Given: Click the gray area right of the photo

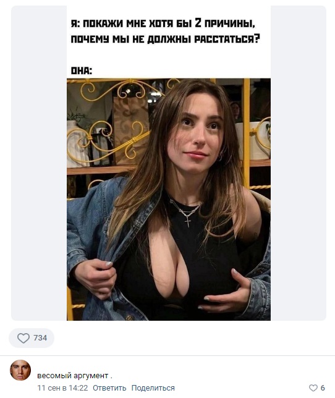Looking at the screenshot, I should pos(298,163).
